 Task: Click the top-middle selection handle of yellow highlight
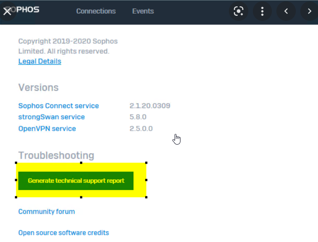(81, 163)
